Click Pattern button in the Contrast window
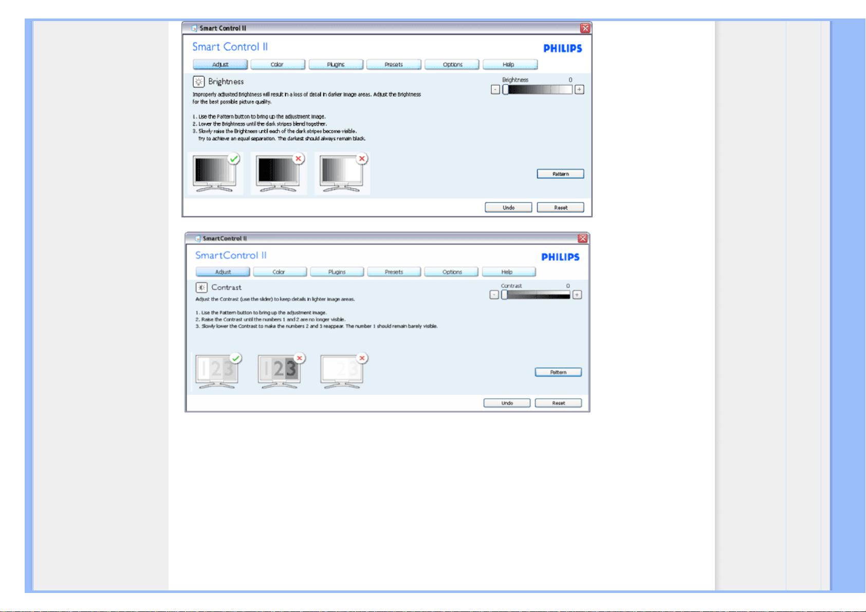This screenshot has width=866, height=612. tap(558, 373)
